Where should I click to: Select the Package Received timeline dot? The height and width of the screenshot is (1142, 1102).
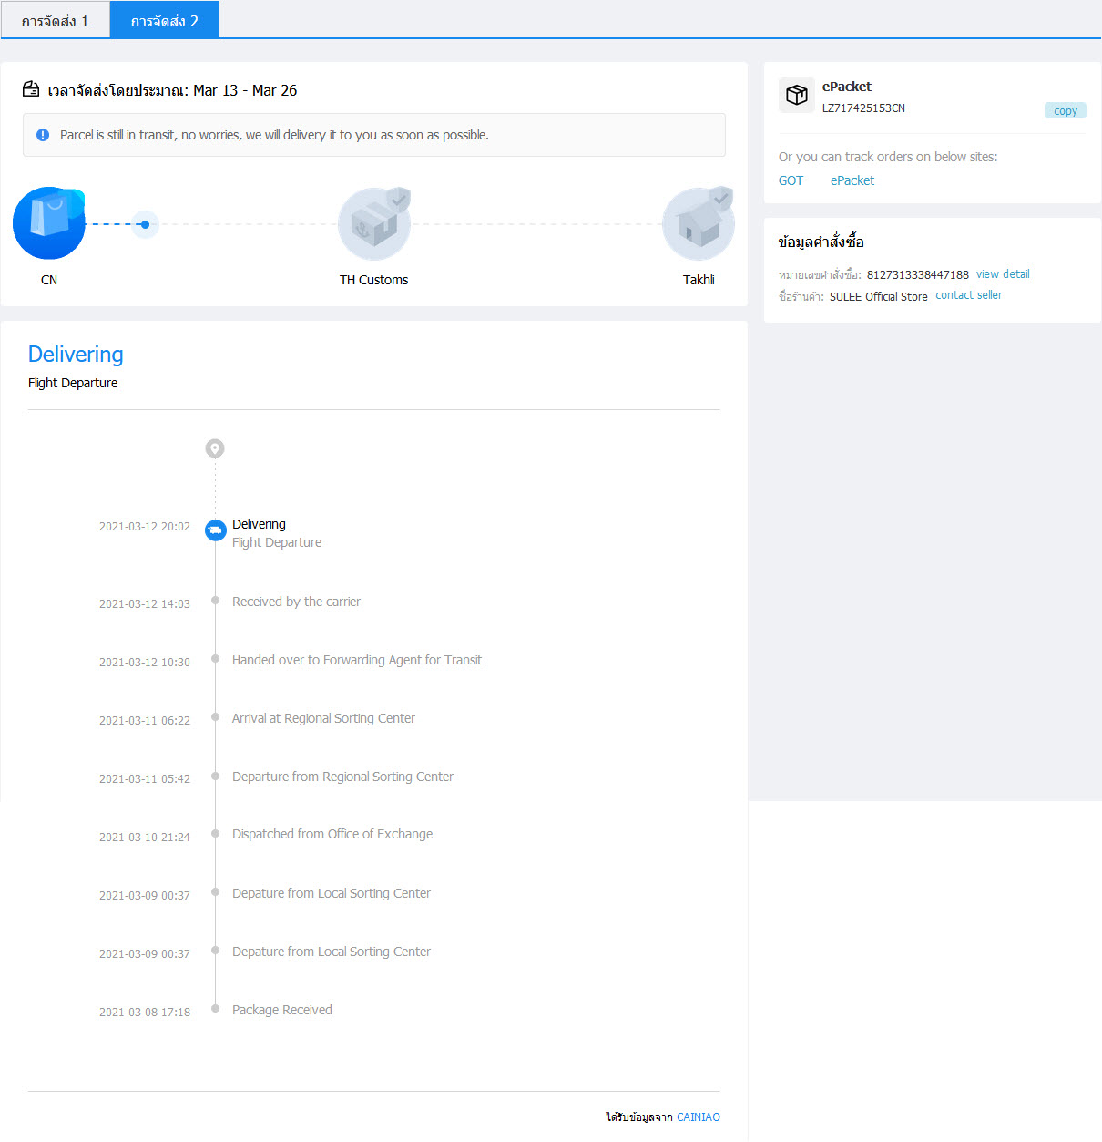[216, 1009]
